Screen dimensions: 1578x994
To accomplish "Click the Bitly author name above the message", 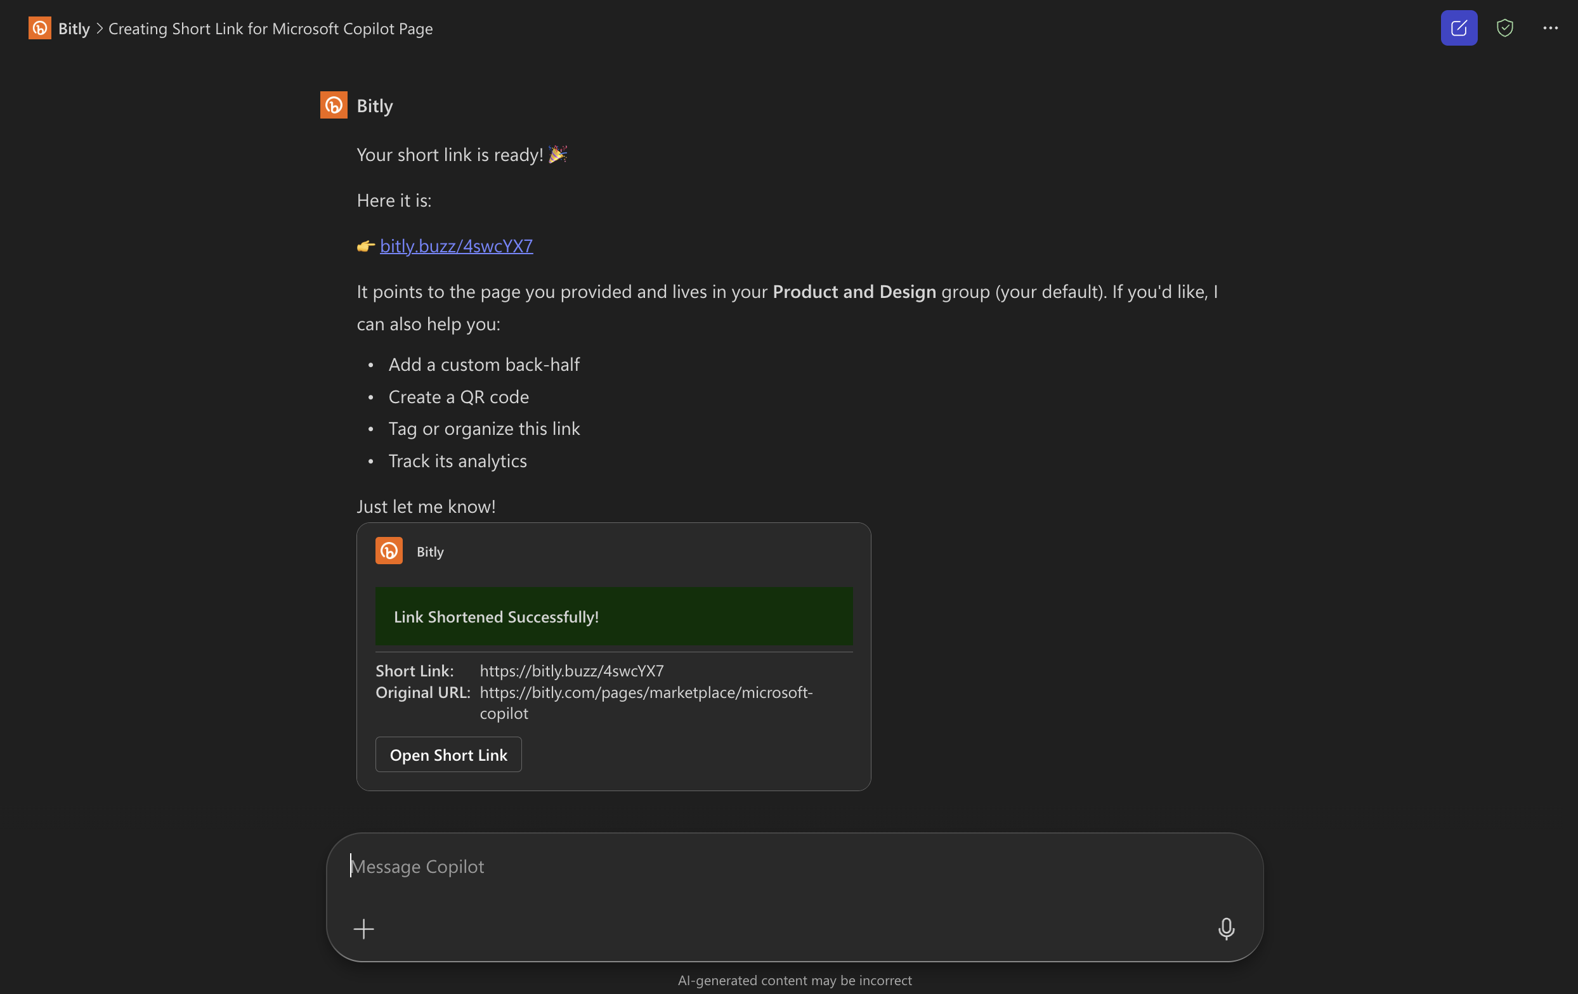I will pyautogui.click(x=375, y=105).
